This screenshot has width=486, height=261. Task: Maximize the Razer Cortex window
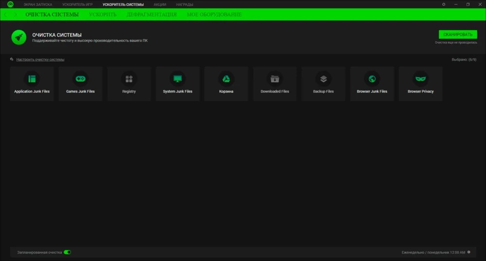tap(468, 4)
